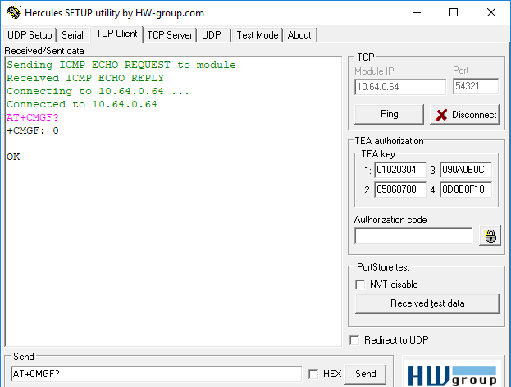
Task: Click the Authorization code input field
Action: click(x=413, y=235)
